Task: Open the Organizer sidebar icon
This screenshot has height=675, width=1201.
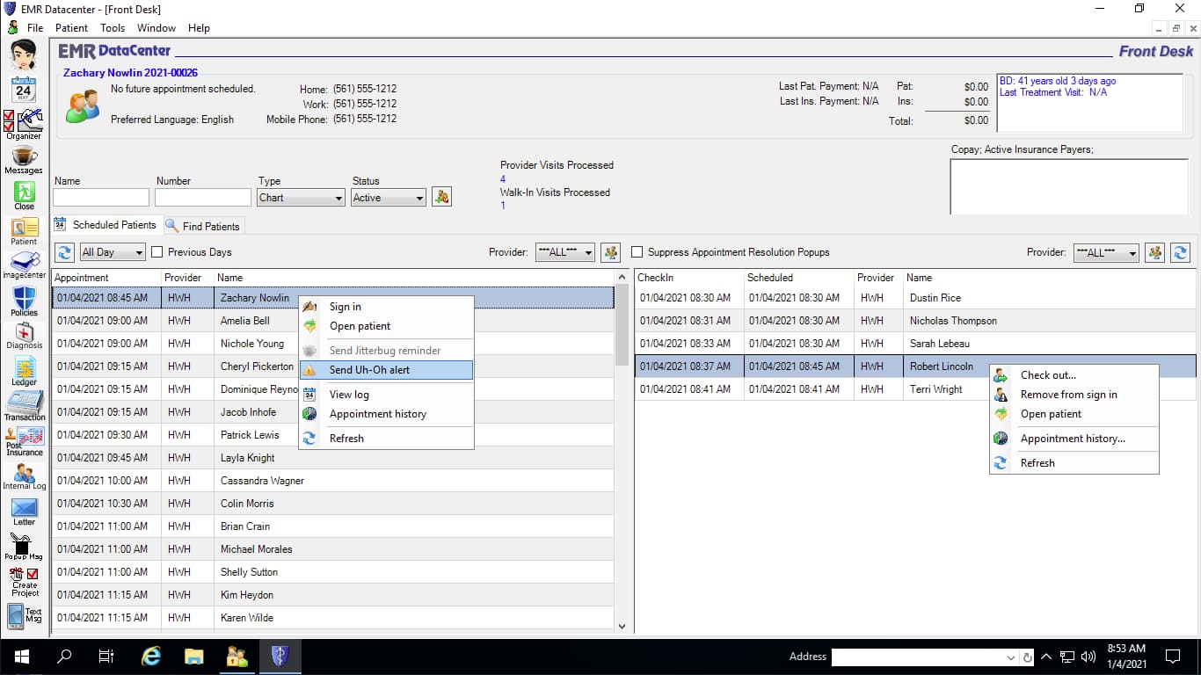Action: click(x=24, y=122)
